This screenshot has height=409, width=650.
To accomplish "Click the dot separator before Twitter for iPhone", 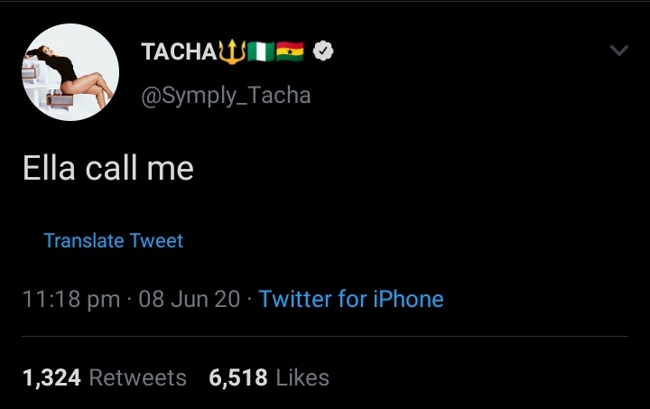I will (x=250, y=299).
